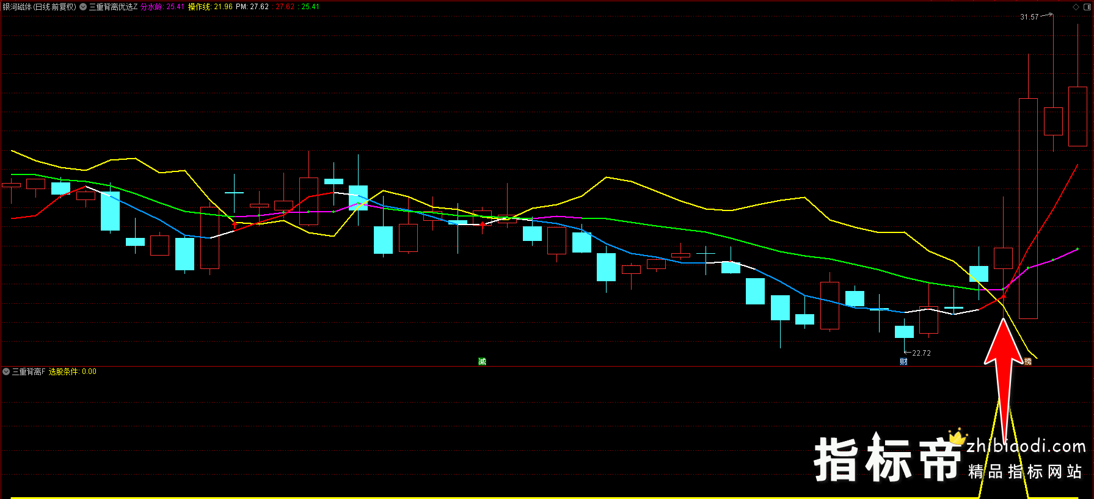Open the main chart indicator dropdown arrow
Image resolution: width=1094 pixels, height=499 pixels.
[83, 7]
